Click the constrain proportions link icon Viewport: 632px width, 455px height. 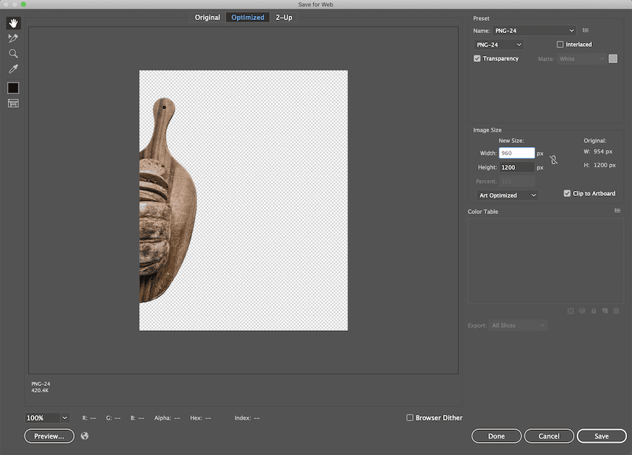[553, 160]
